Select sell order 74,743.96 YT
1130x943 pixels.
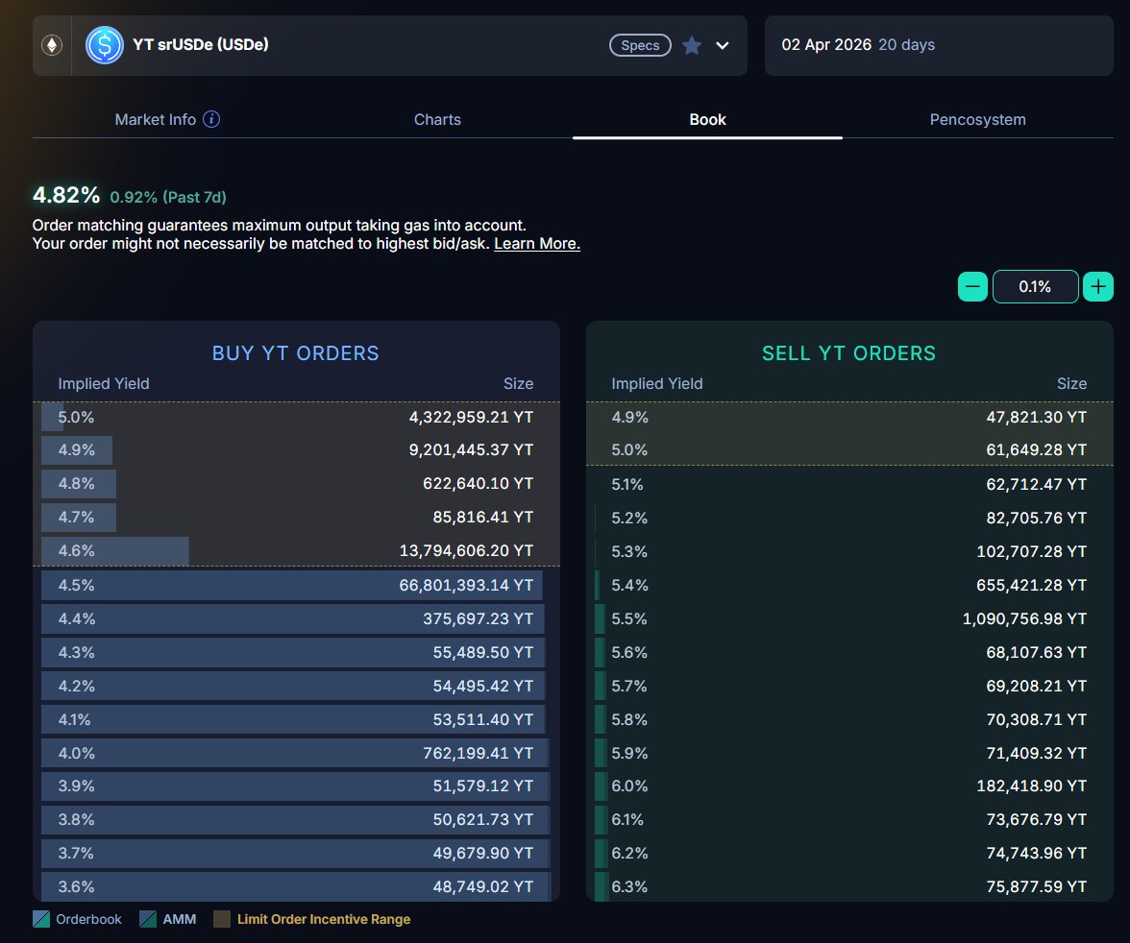[x=849, y=853]
